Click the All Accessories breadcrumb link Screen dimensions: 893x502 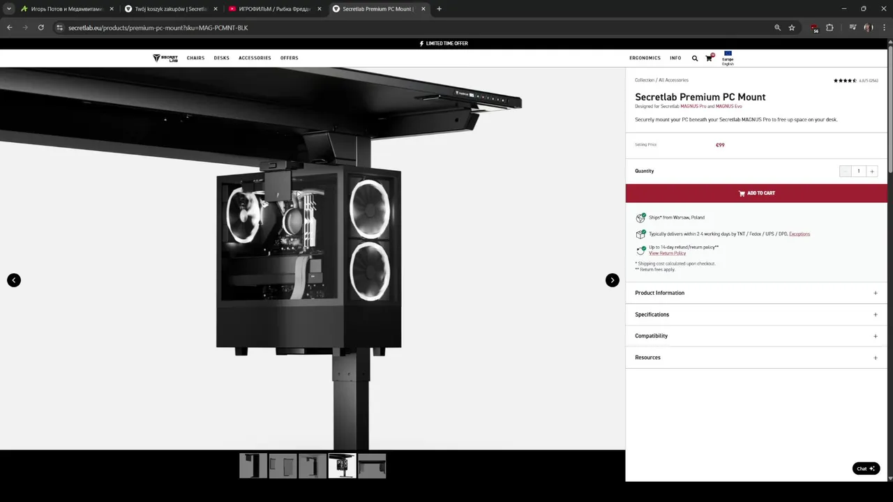[673, 80]
